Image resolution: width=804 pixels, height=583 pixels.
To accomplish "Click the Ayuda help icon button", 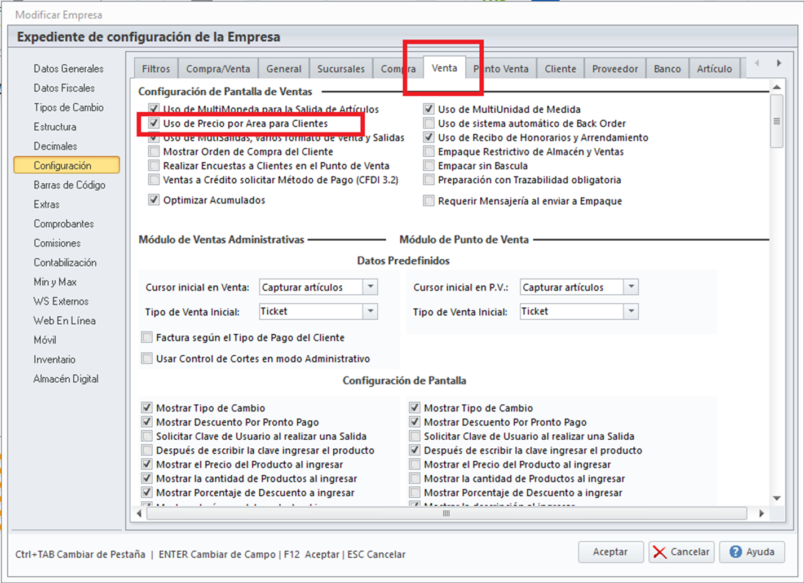I will tap(752, 552).
